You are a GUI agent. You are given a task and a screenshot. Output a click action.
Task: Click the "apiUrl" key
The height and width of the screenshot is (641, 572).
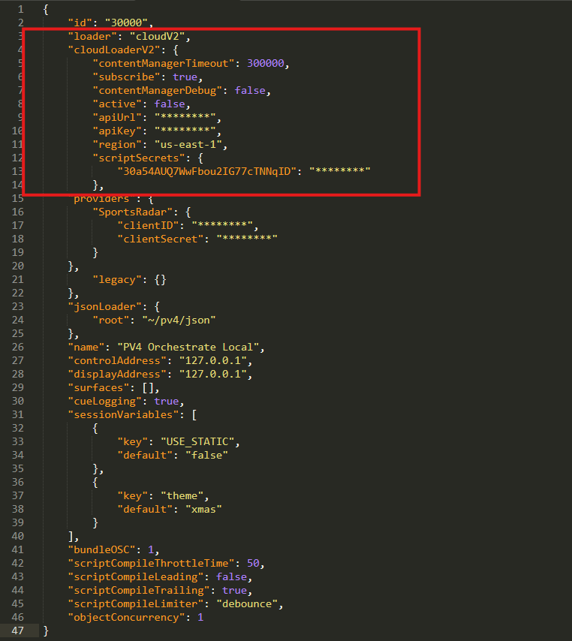click(117, 117)
